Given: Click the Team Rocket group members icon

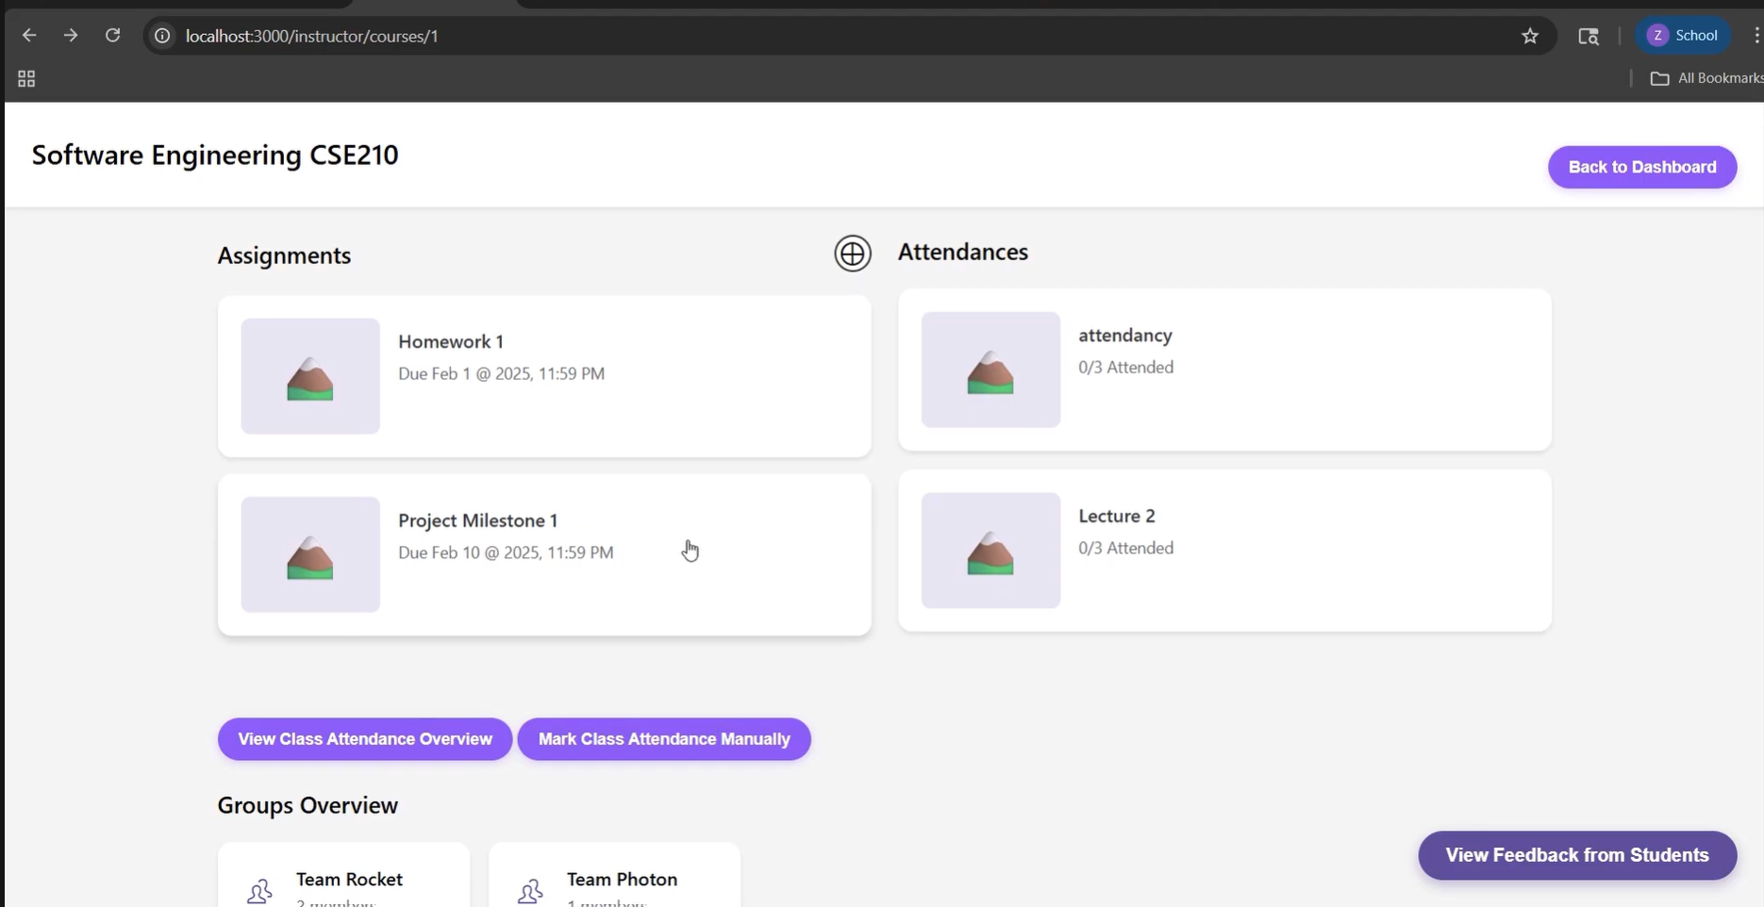Looking at the screenshot, I should [x=258, y=890].
